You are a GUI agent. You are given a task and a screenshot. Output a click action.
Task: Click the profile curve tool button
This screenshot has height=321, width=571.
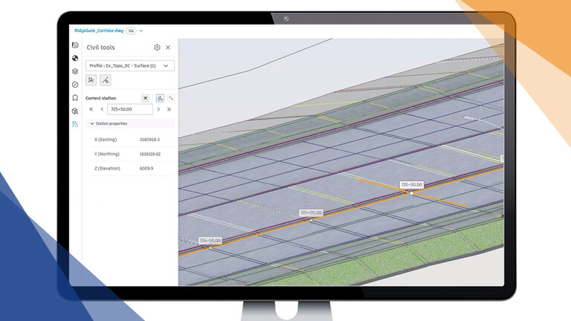(x=106, y=80)
